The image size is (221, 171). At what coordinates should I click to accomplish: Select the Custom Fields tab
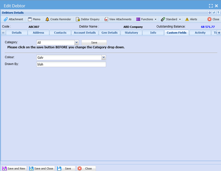[176, 33]
